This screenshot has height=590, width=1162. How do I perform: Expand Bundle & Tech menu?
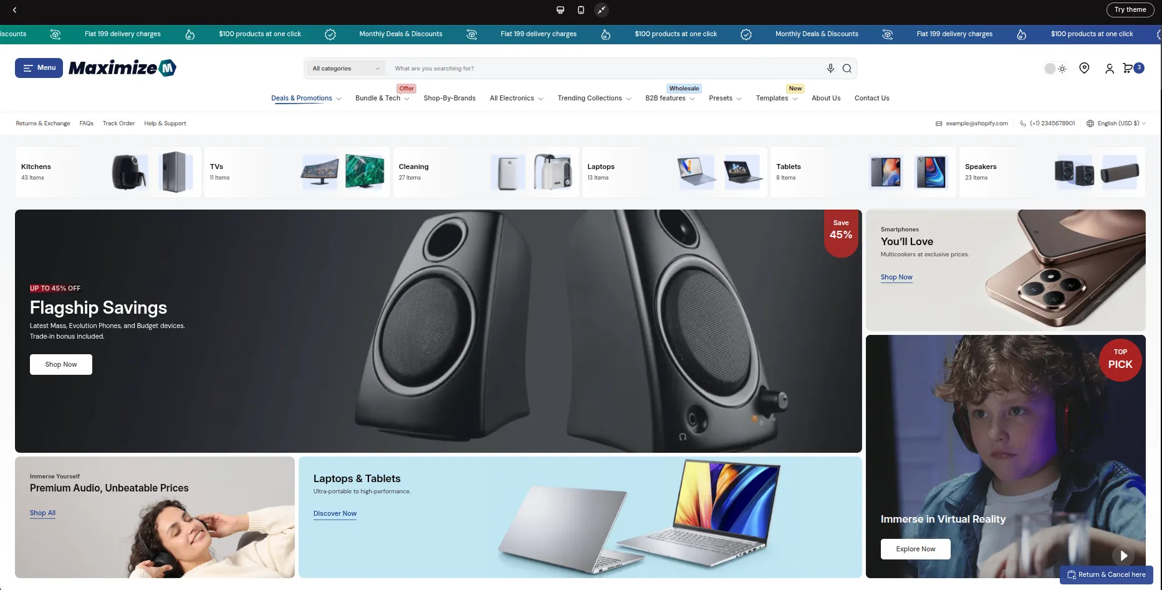[382, 99]
